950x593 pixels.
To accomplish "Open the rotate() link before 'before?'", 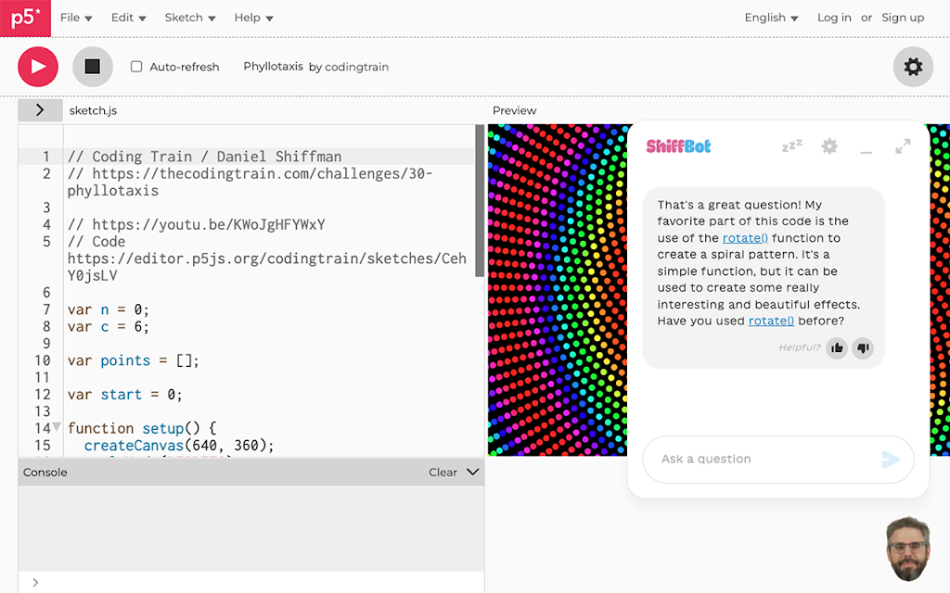I will click(x=771, y=321).
